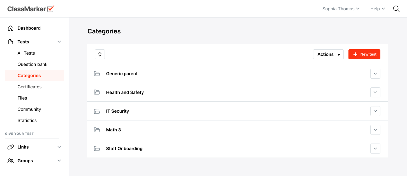
Task: Toggle the expand/collapse all categories button
Action: point(100,54)
